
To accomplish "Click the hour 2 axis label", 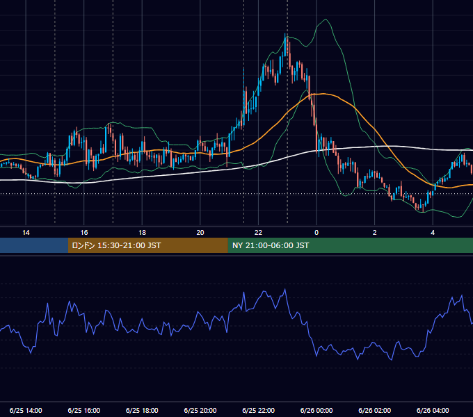I will [x=375, y=233].
